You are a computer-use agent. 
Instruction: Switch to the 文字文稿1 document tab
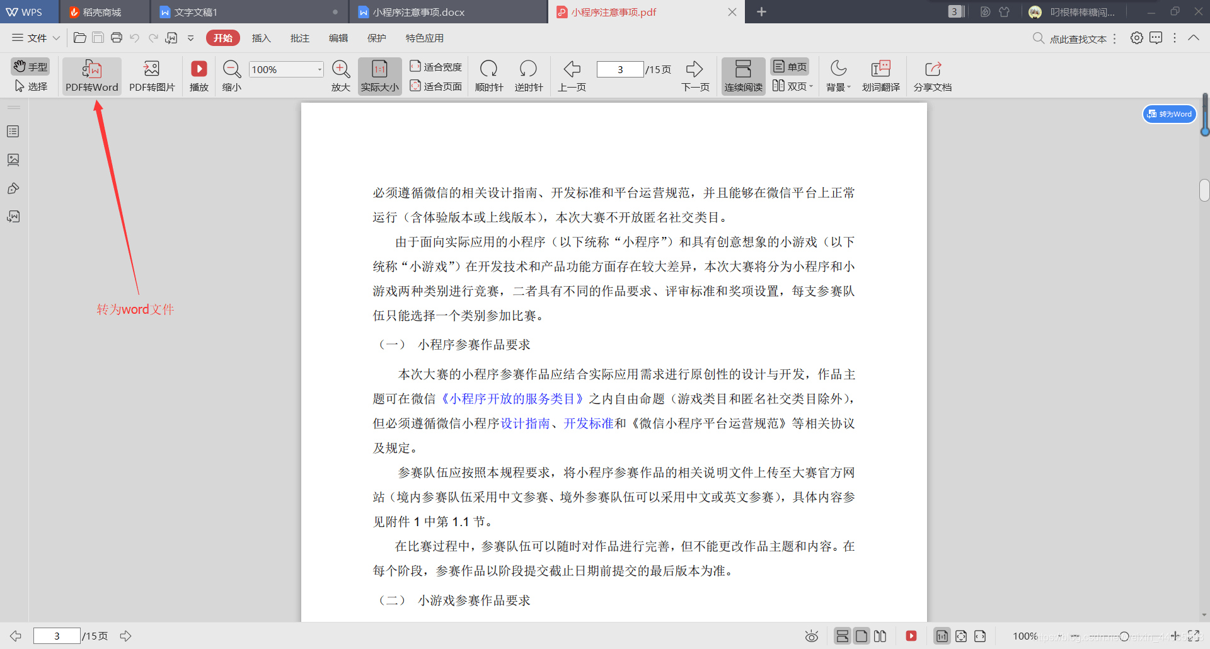pyautogui.click(x=249, y=12)
